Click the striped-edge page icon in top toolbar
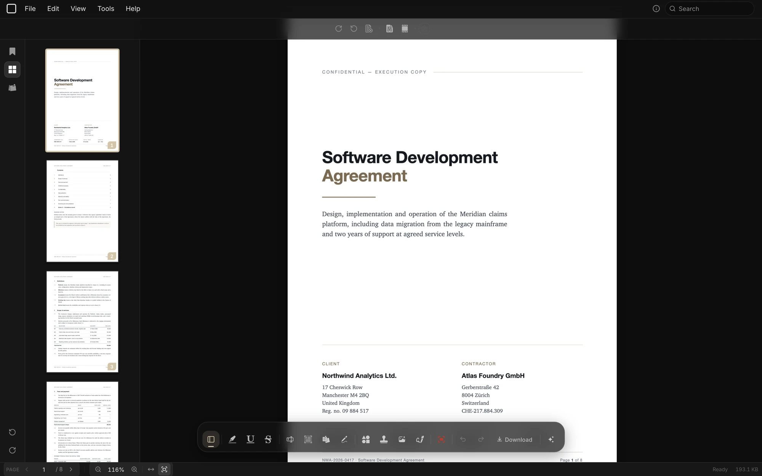The height and width of the screenshot is (476, 762). coord(405,29)
